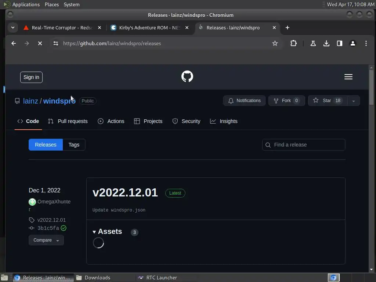Screen dimensions: 376x282
Task: Close the Kirby's Adventure ROM tab
Action: (187, 28)
